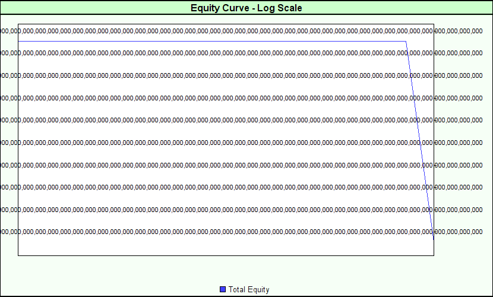Screen dimensions: 493x297
Task: Click the flat horizontal segment of the equity line
Action: pos(208,42)
